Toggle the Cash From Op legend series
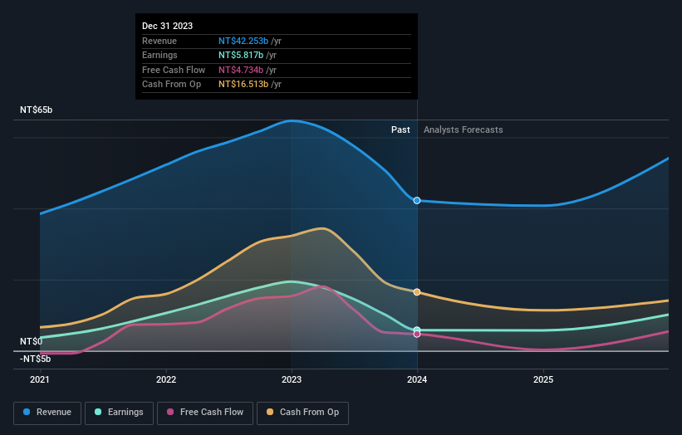The height and width of the screenshot is (435, 682). point(302,413)
